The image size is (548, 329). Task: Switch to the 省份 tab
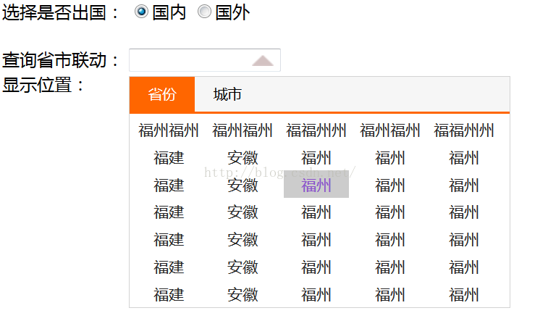coord(162,94)
